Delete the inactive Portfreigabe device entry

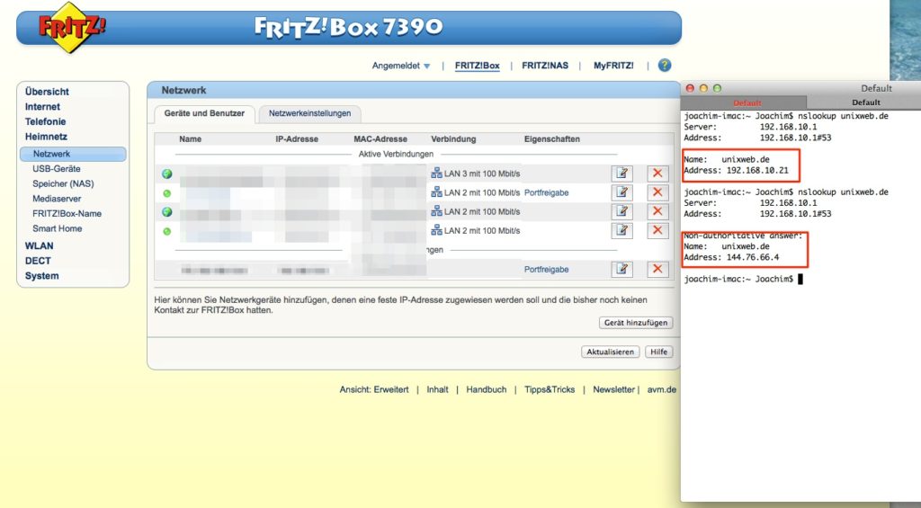657,270
